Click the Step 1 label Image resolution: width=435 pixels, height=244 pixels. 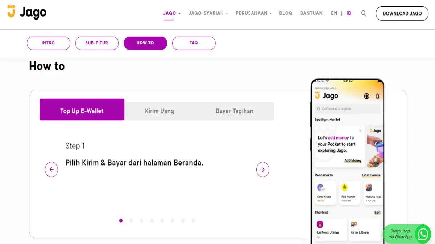click(75, 146)
